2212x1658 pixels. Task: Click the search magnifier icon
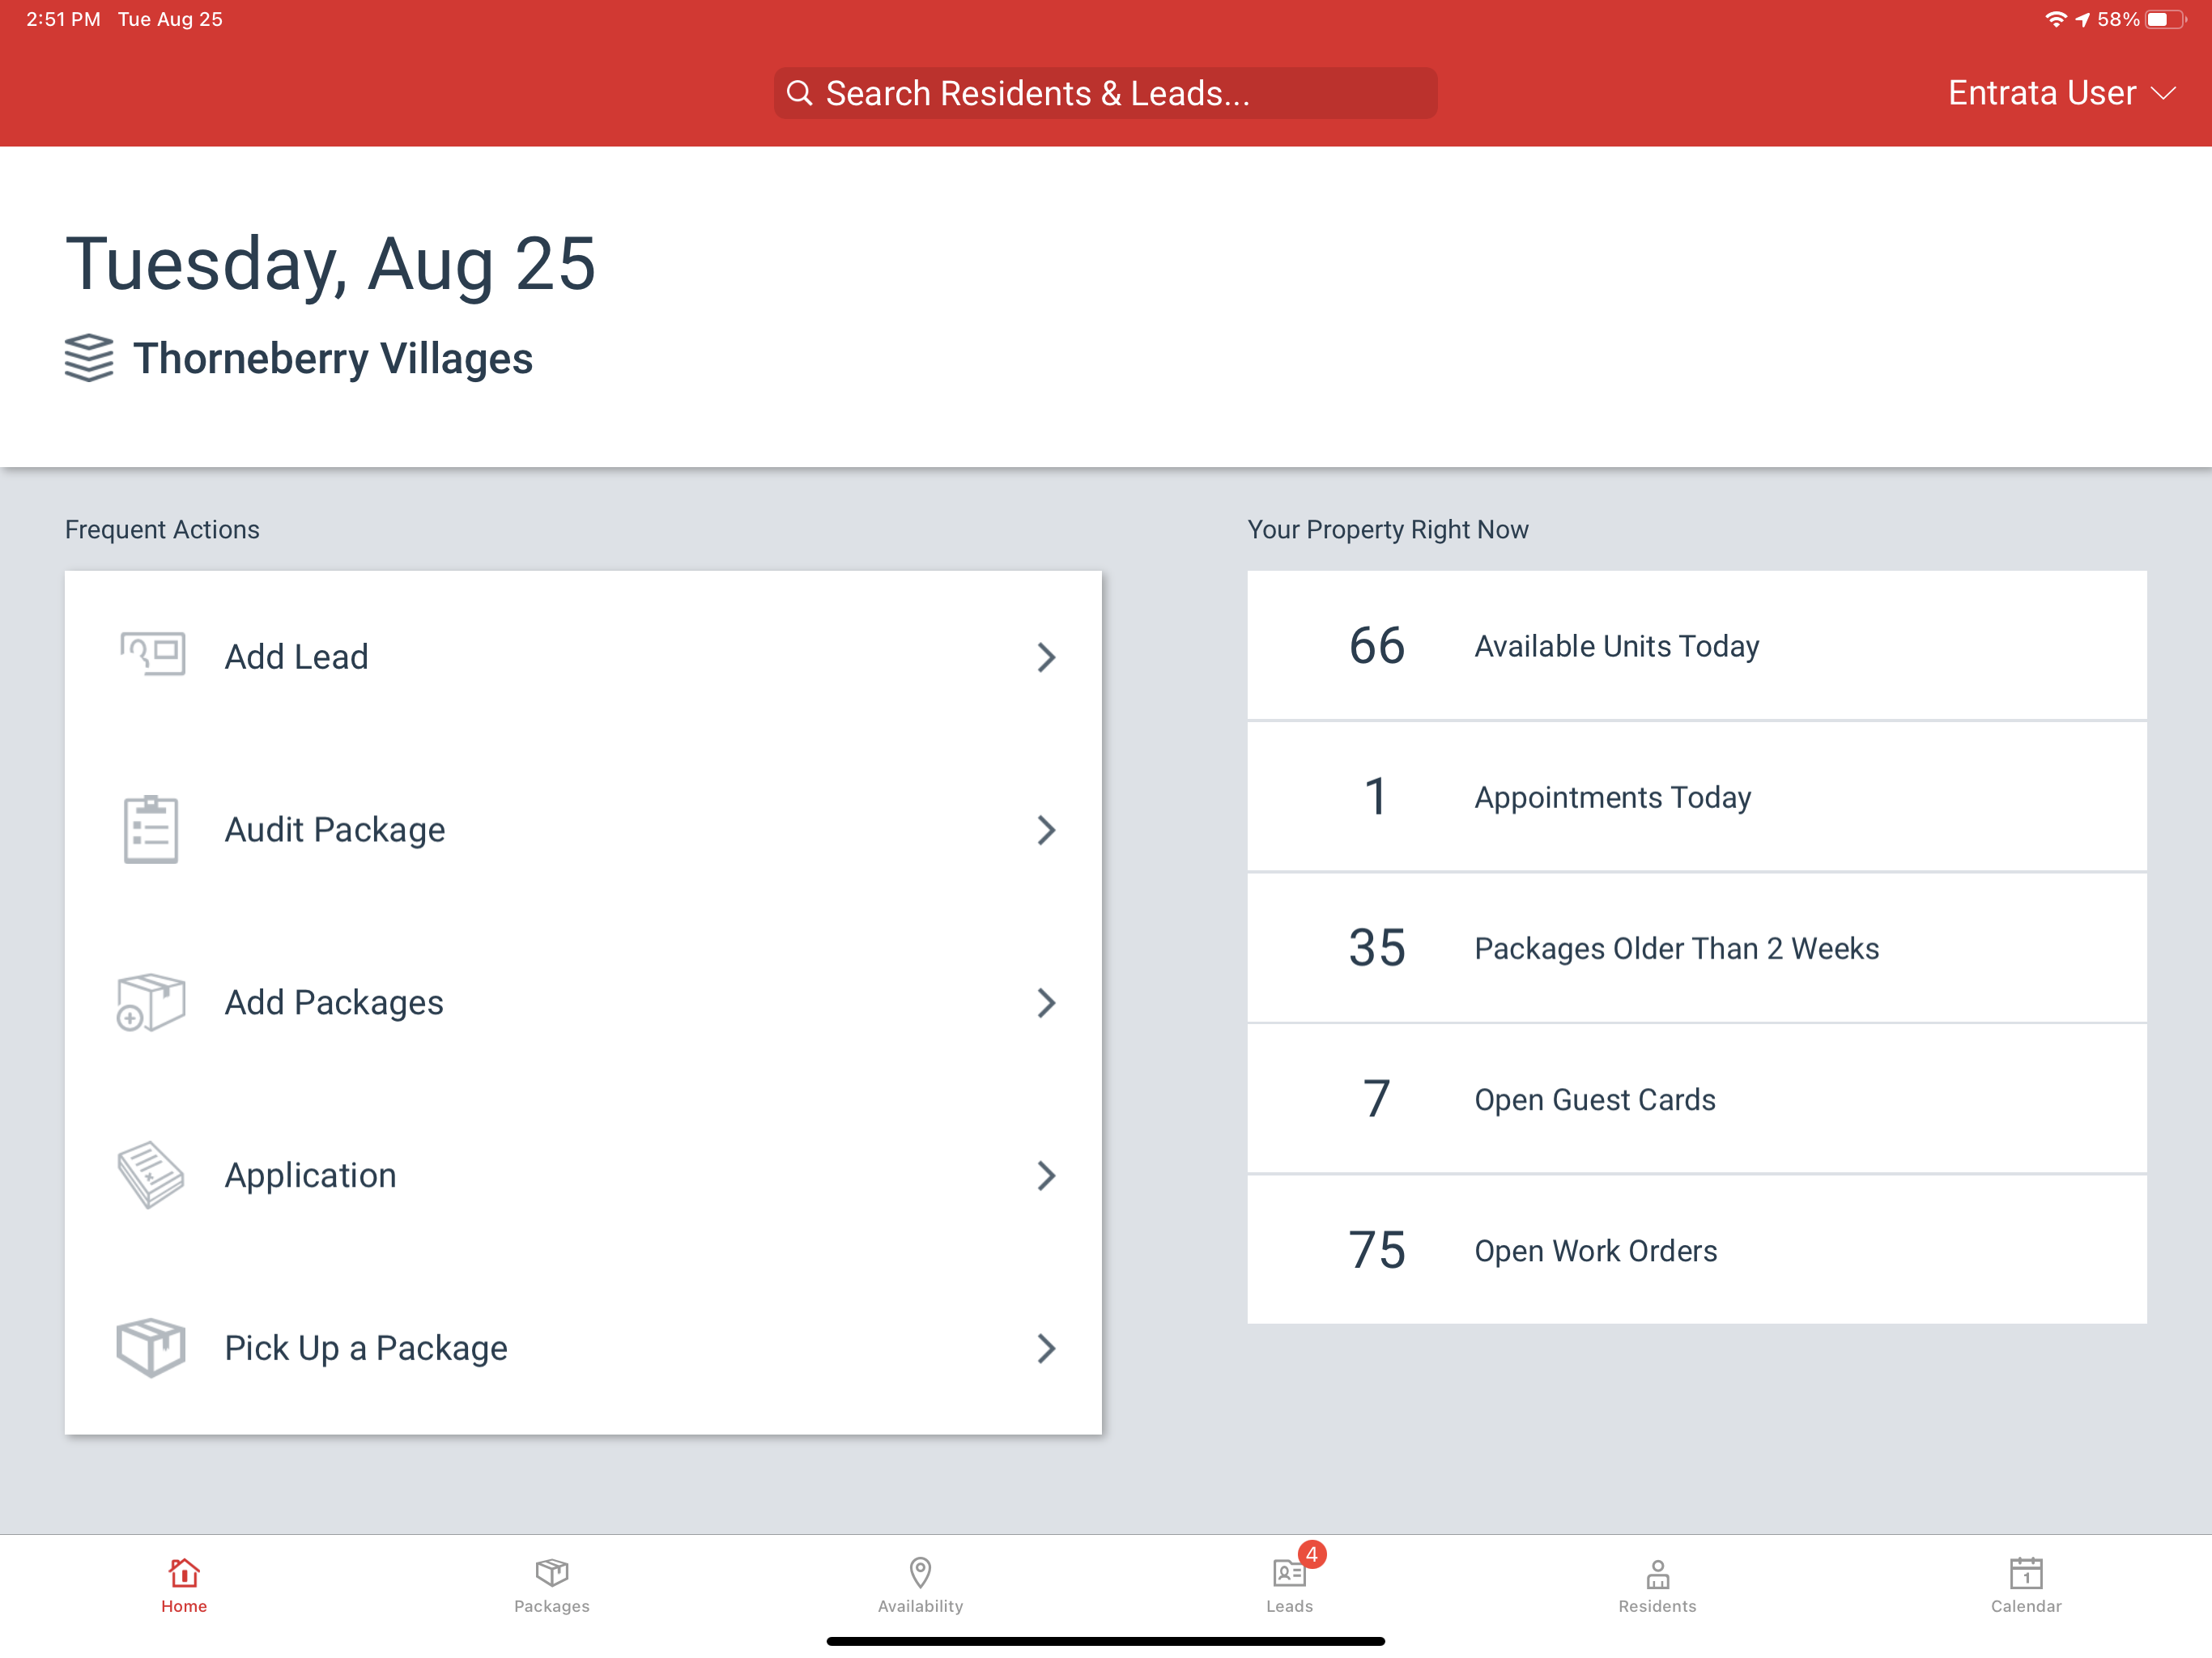point(799,93)
